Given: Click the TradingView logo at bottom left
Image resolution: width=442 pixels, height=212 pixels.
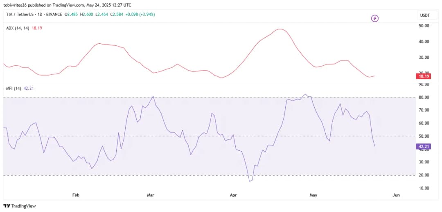Looking at the screenshot, I should pyautogui.click(x=20, y=206).
